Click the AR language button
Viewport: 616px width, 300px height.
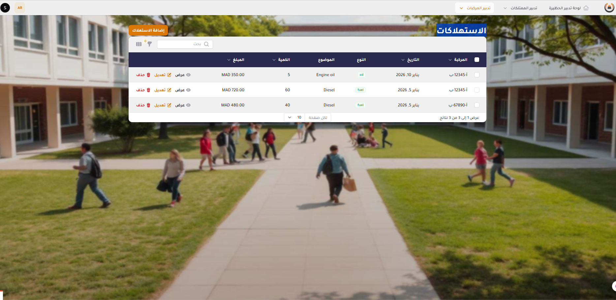tap(20, 8)
